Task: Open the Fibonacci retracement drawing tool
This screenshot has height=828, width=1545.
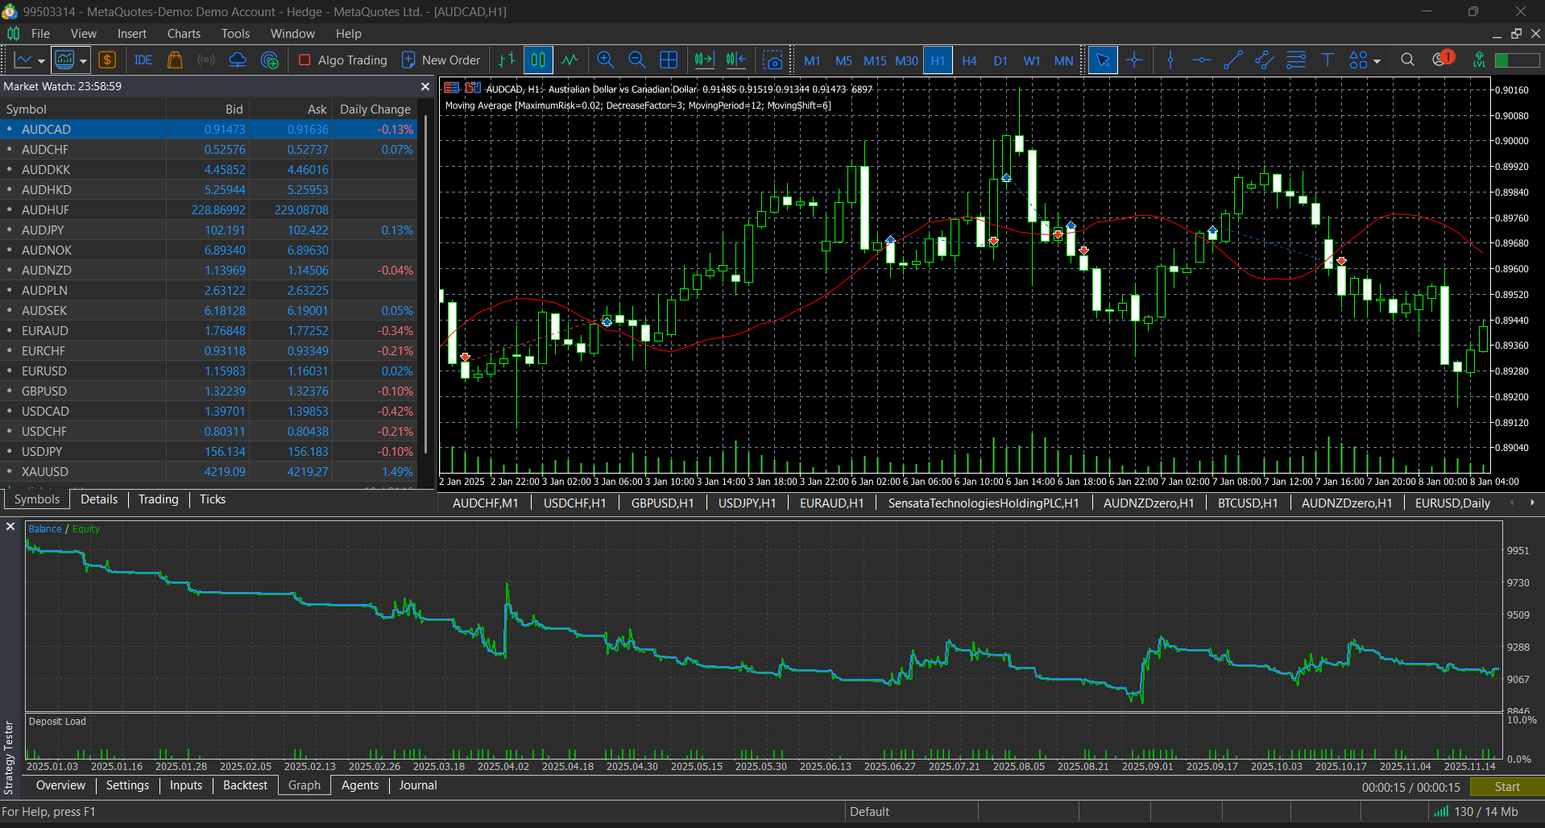Action: [x=1295, y=60]
